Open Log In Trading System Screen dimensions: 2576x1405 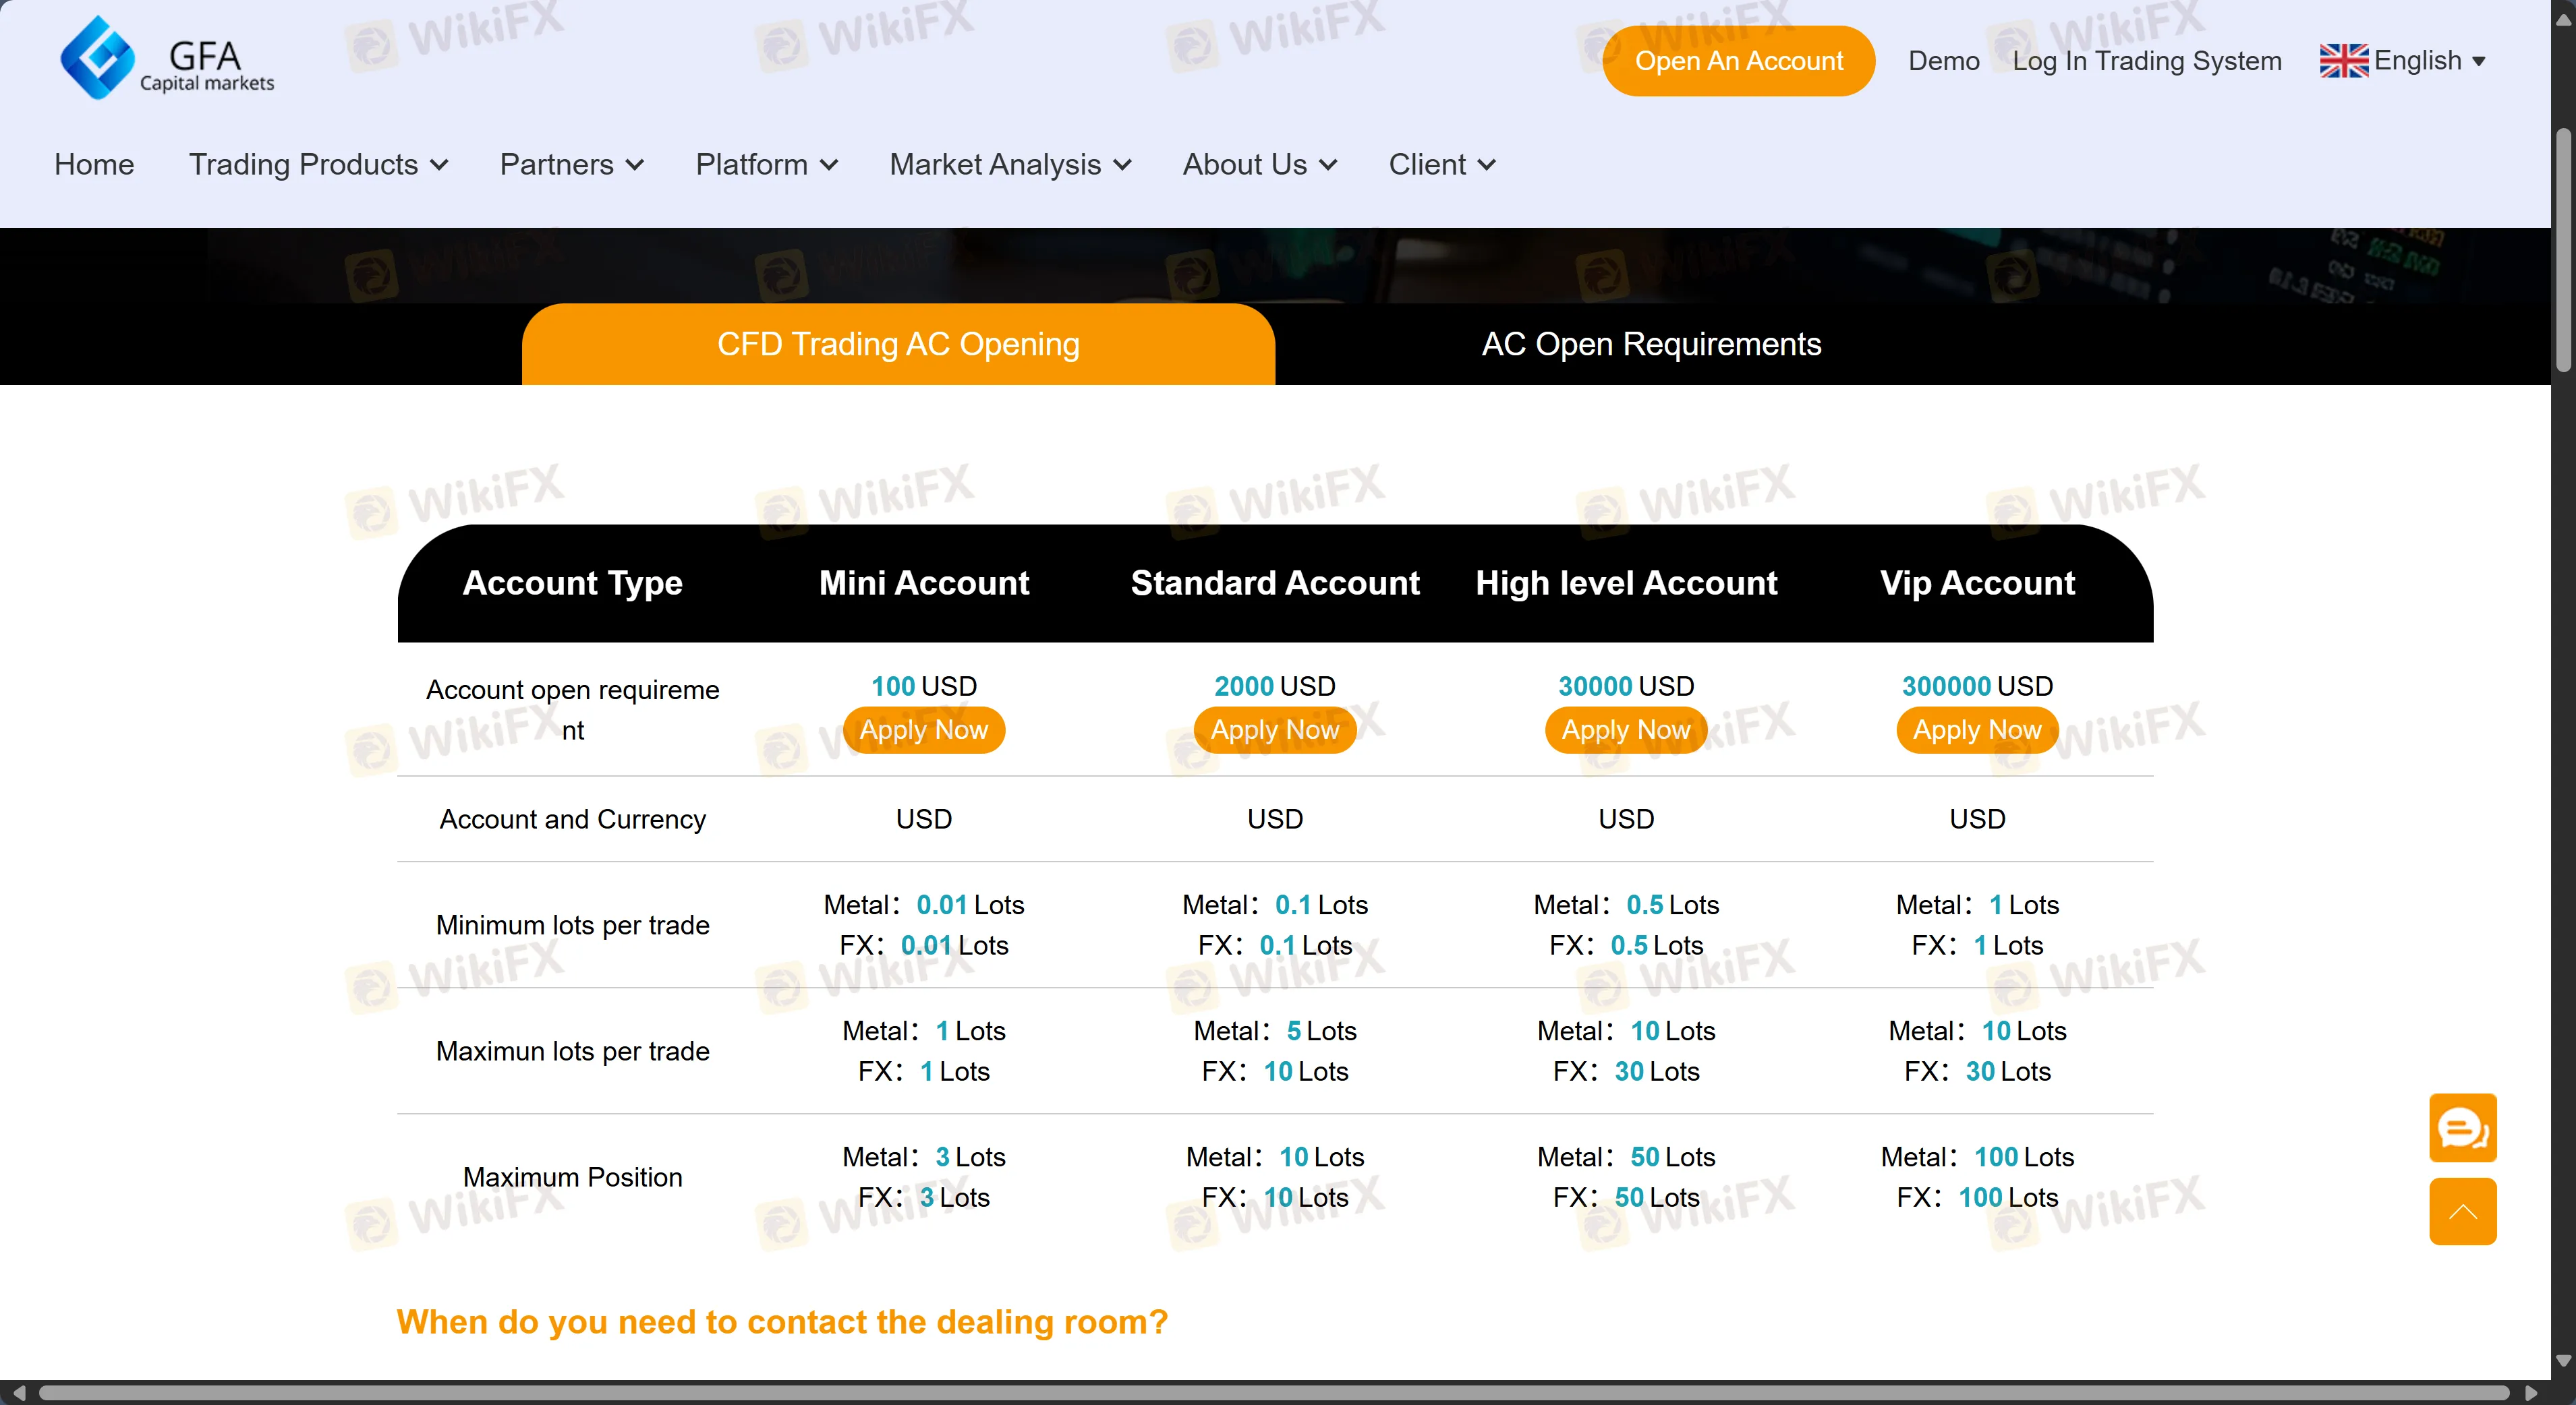(x=2147, y=60)
